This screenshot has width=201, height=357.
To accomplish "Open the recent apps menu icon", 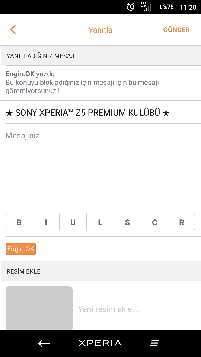I will [154, 343].
